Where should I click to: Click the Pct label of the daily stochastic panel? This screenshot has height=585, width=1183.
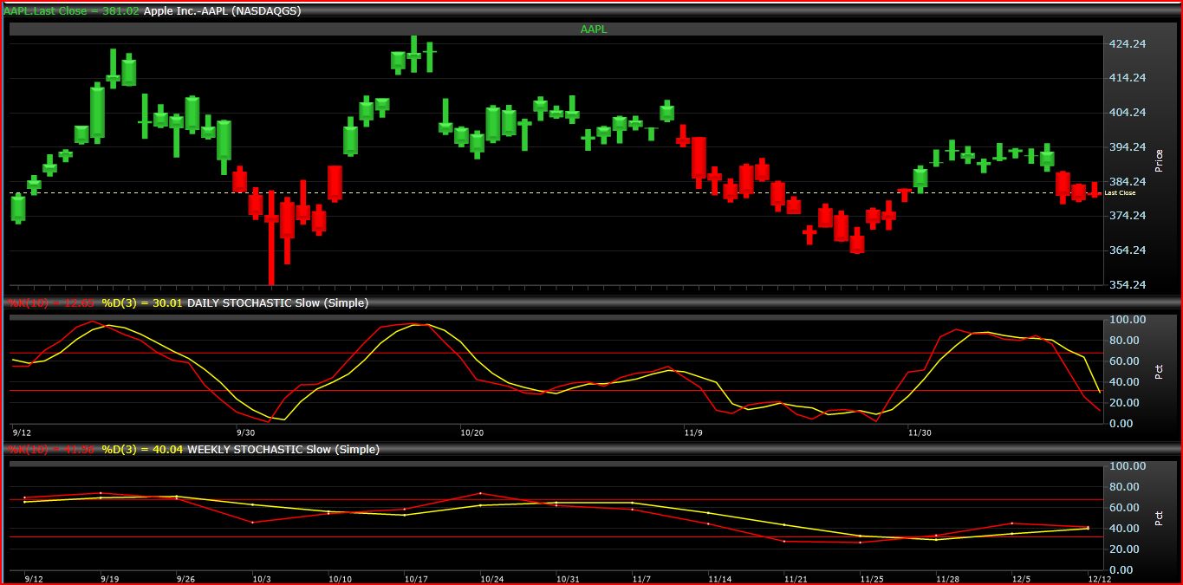click(x=1160, y=372)
